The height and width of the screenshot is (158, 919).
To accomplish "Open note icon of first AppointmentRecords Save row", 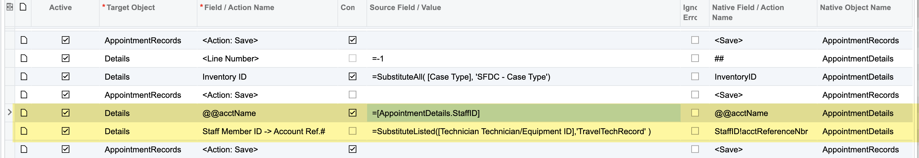I will (24, 40).
